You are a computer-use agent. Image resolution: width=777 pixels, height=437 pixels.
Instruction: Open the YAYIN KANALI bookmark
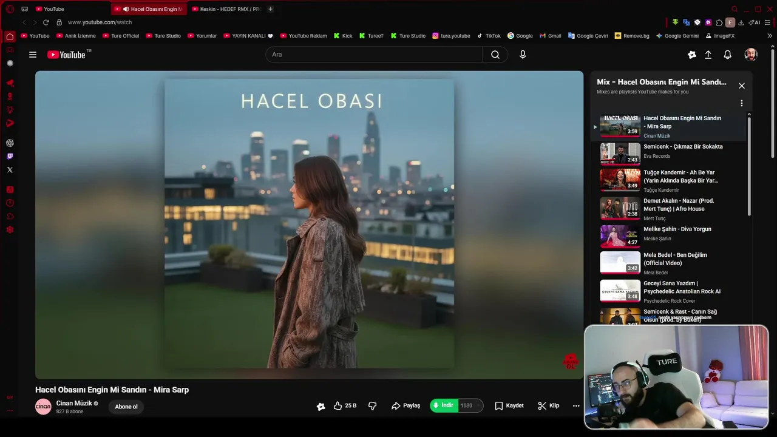tap(248, 36)
